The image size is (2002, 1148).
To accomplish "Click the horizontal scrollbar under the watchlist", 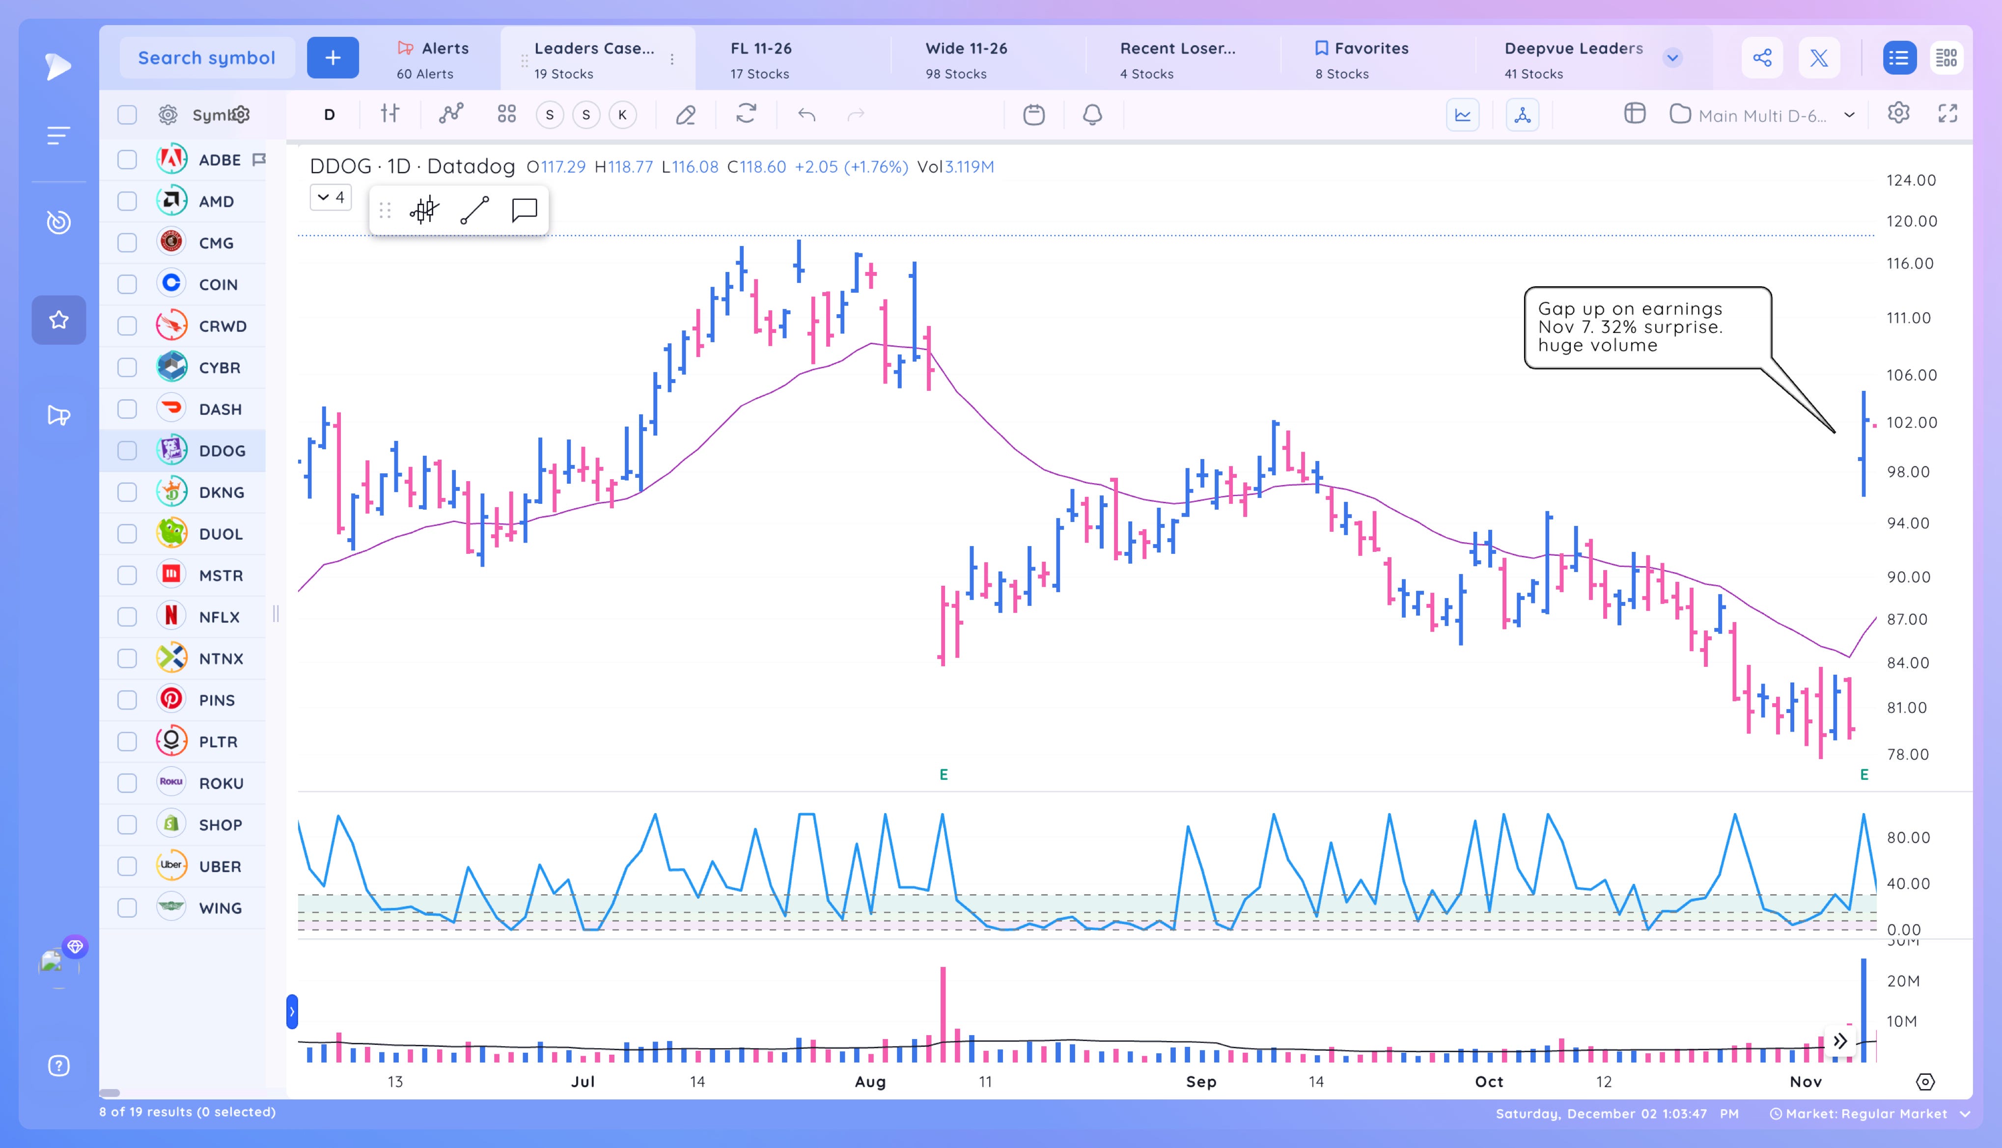I will point(111,1093).
